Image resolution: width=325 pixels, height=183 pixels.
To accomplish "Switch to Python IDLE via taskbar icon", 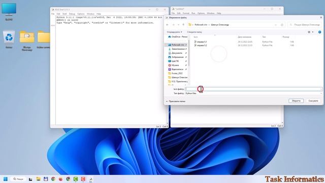I will [90, 179].
